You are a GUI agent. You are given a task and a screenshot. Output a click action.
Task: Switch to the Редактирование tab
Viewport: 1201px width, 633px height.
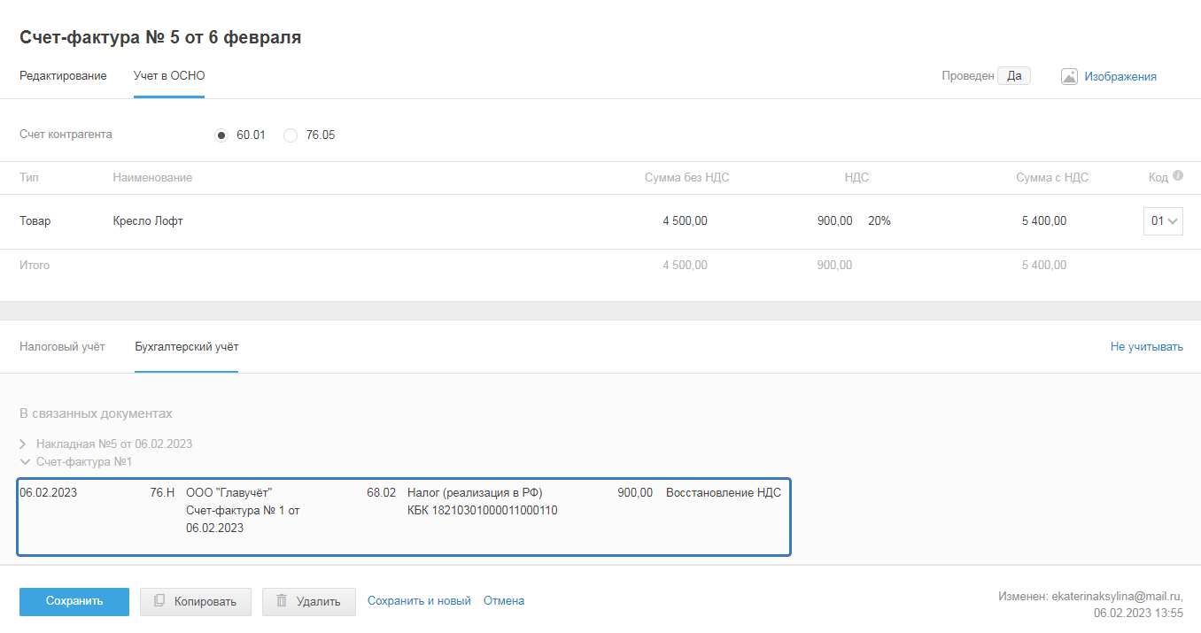click(x=63, y=76)
